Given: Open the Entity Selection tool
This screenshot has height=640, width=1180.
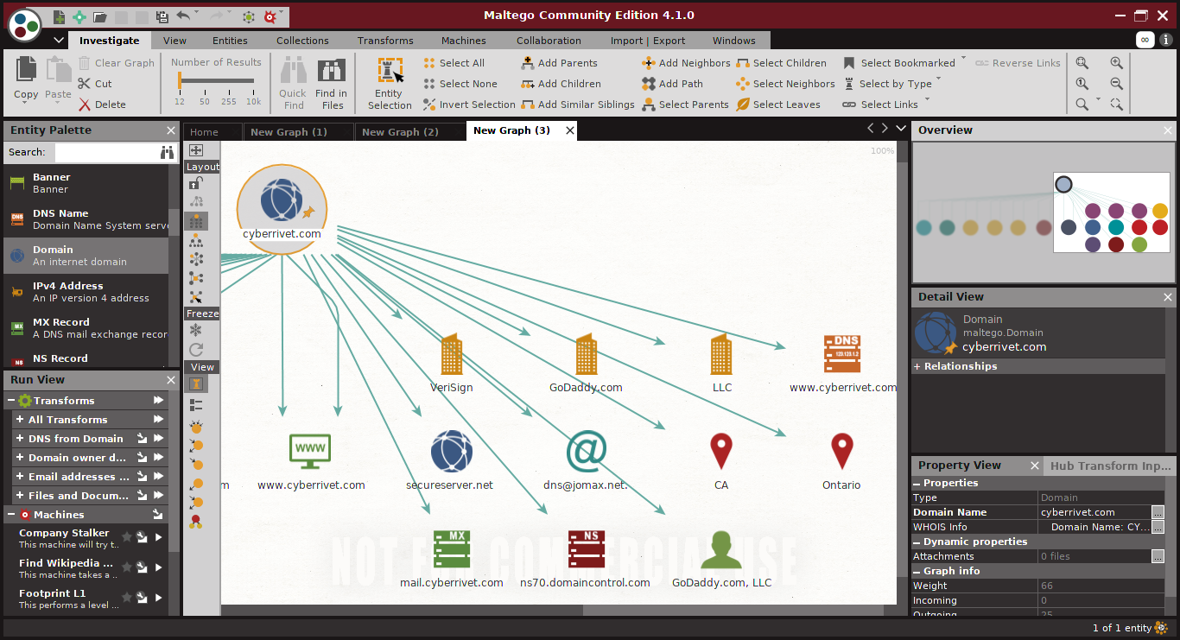Looking at the screenshot, I should [x=390, y=84].
